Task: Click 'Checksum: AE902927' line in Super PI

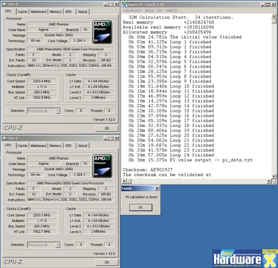Action: click(148, 170)
